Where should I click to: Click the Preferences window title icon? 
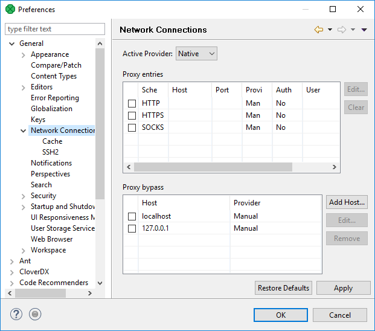pos(10,10)
